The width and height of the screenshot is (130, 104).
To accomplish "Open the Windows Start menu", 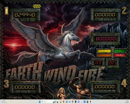I will 40,102.
